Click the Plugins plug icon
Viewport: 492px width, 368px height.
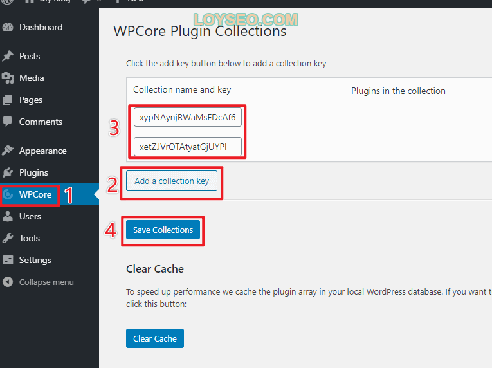[x=8, y=172]
